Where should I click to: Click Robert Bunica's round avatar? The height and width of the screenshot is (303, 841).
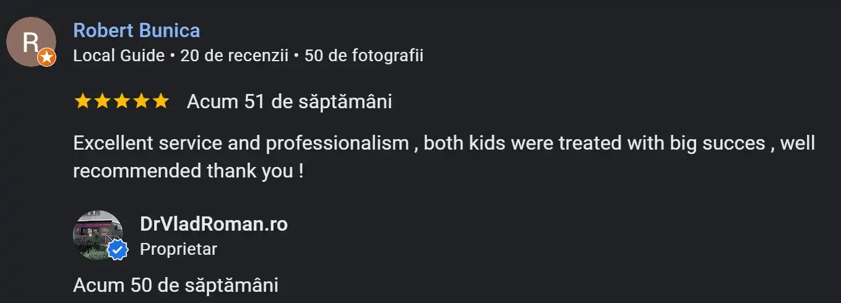click(x=30, y=41)
